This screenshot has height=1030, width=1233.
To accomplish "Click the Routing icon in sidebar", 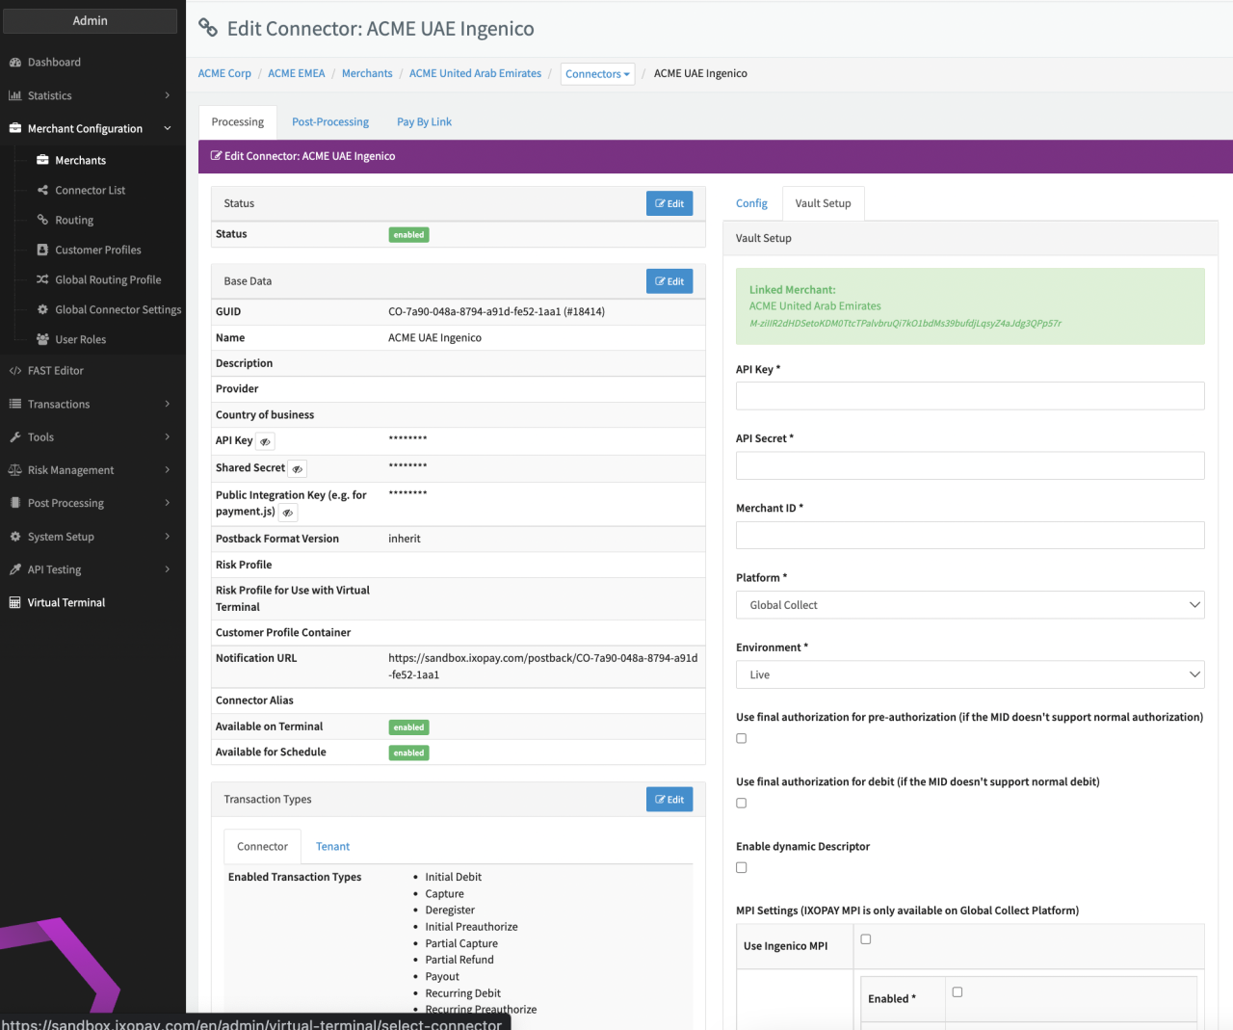I will click(x=42, y=220).
